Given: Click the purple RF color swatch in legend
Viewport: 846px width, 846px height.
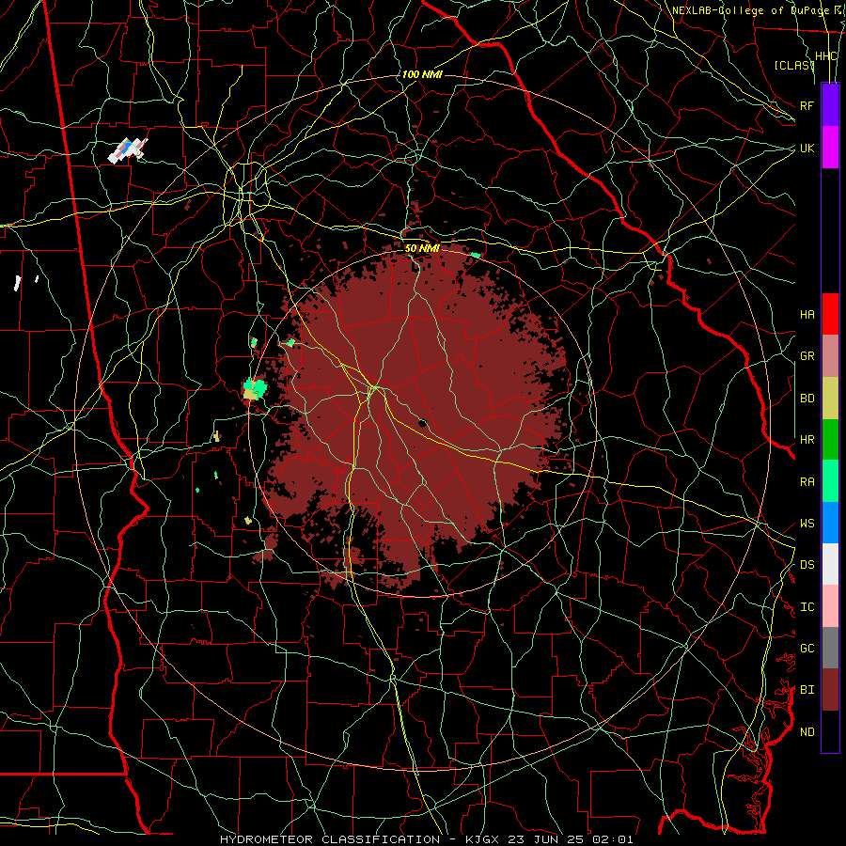Looking at the screenshot, I should (830, 105).
